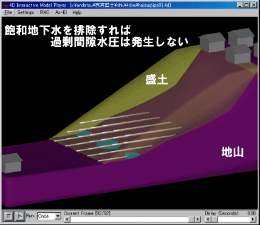Maximize the 4D Interactive Model Player window

point(247,5)
